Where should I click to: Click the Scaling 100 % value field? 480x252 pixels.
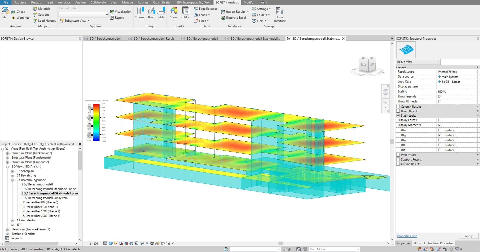tap(457, 92)
